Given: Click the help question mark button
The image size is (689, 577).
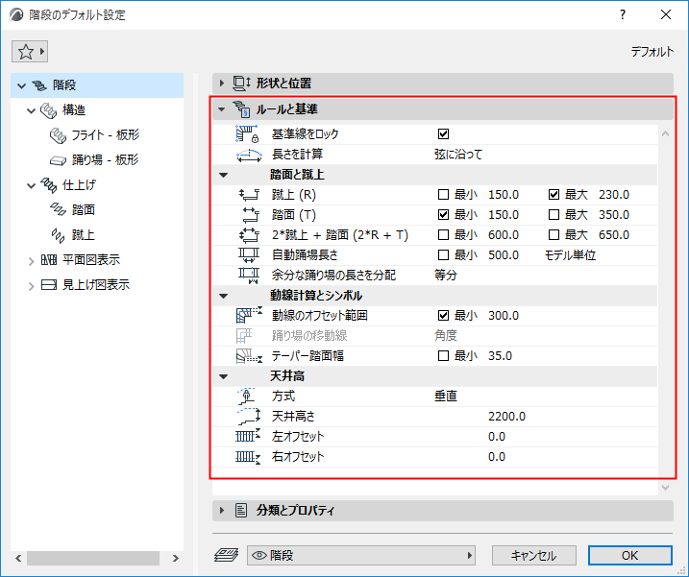Looking at the screenshot, I should 622,14.
